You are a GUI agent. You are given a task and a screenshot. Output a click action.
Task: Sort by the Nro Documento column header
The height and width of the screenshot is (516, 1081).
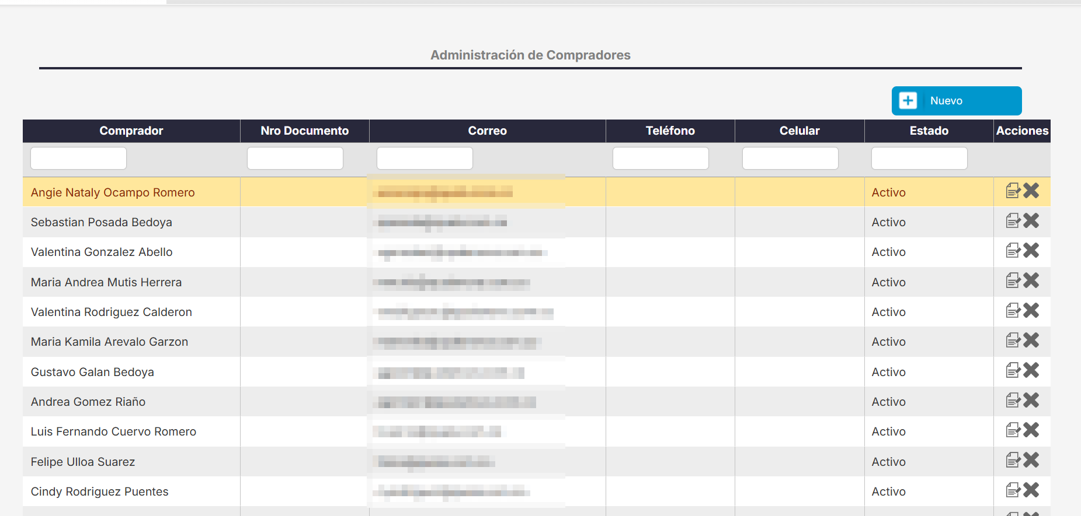[x=305, y=131]
